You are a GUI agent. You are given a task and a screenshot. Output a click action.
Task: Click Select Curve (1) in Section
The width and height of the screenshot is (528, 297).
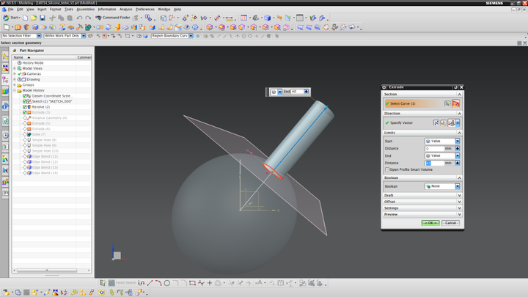(x=403, y=103)
